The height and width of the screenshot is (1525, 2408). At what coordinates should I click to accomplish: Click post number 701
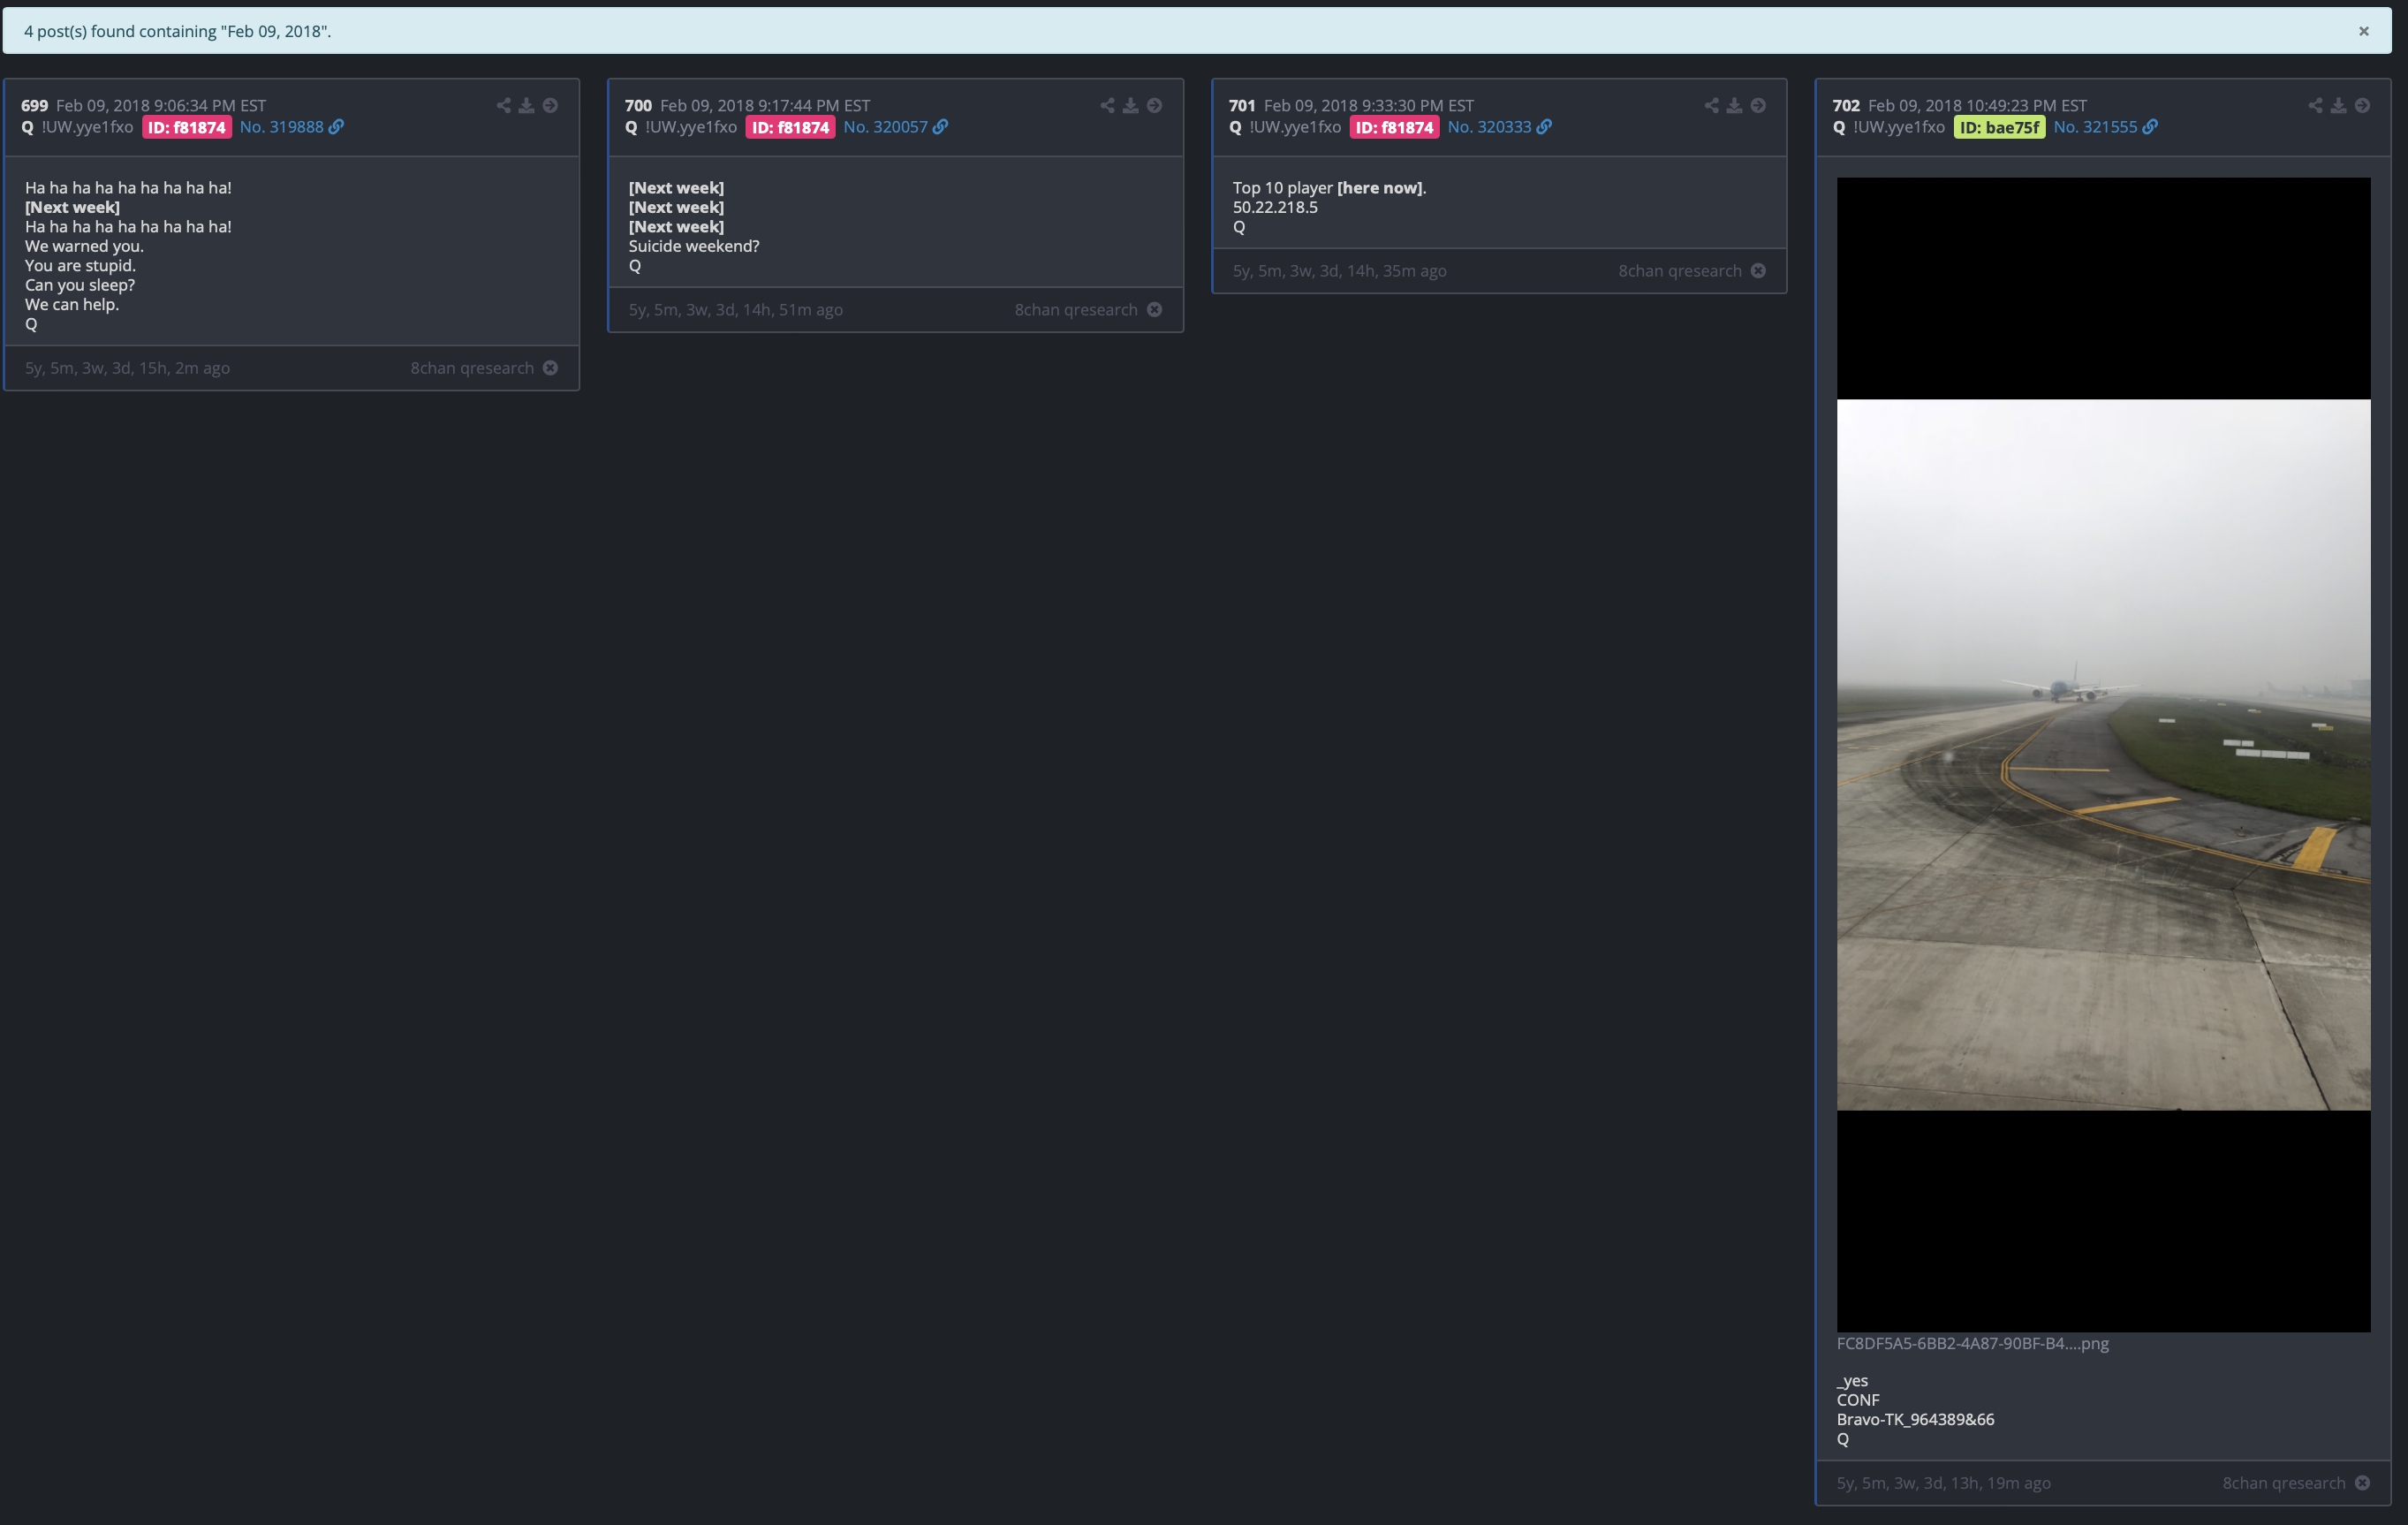1242,105
